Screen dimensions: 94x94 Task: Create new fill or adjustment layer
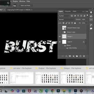[73, 56]
